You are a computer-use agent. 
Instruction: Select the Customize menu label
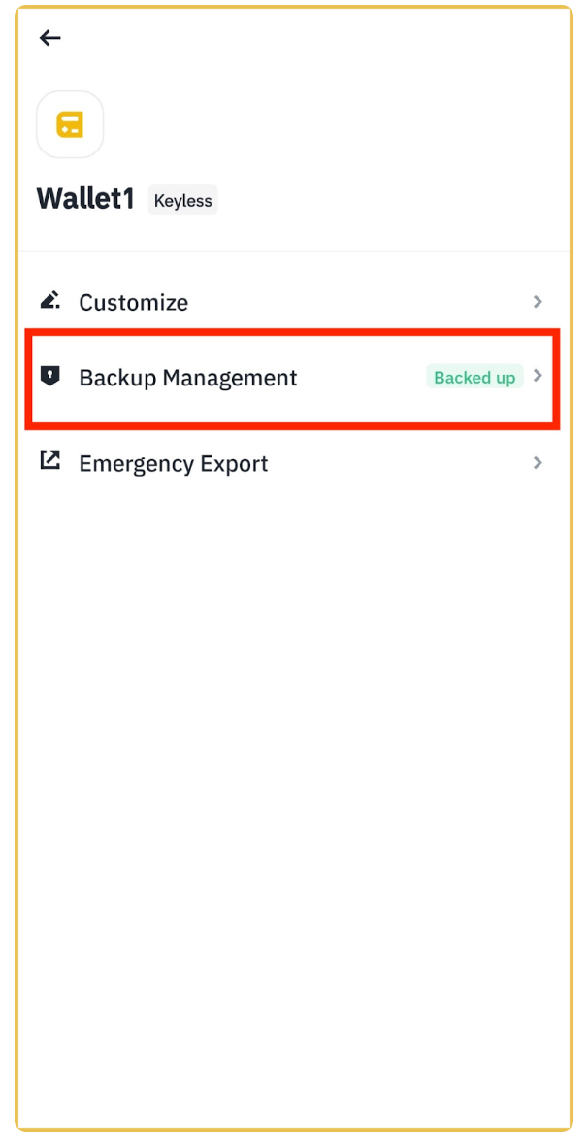(134, 303)
